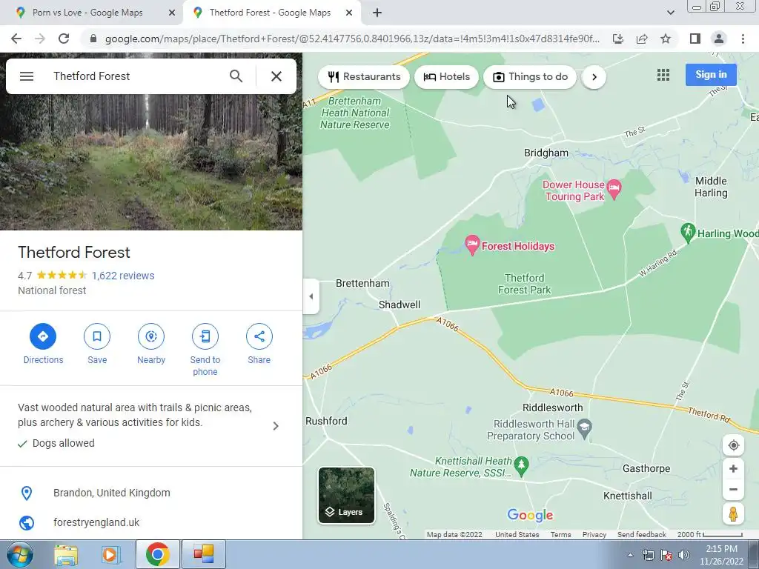The width and height of the screenshot is (759, 569).
Task: Click the Forest Holidays map pin
Action: pyautogui.click(x=472, y=244)
